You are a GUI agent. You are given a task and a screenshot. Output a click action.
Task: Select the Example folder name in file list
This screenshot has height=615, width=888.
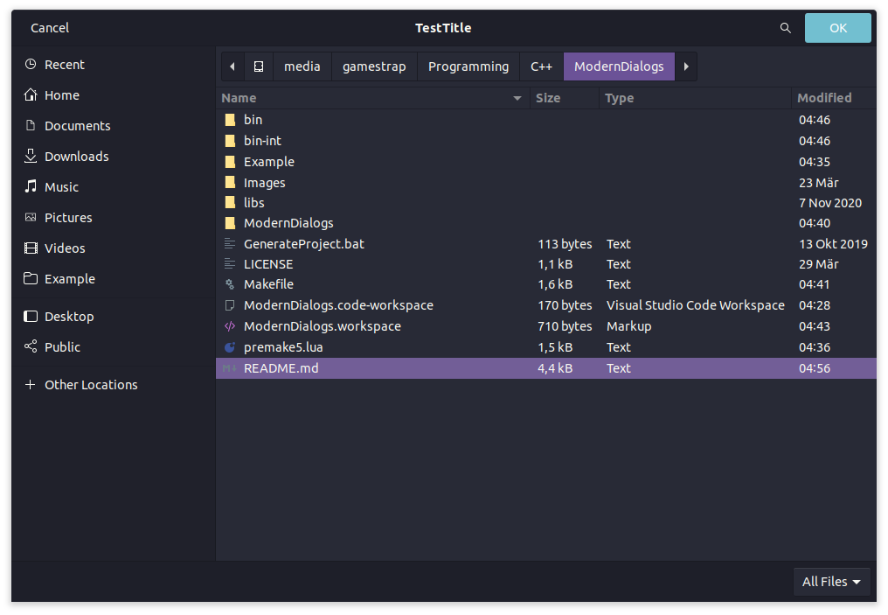(x=269, y=162)
